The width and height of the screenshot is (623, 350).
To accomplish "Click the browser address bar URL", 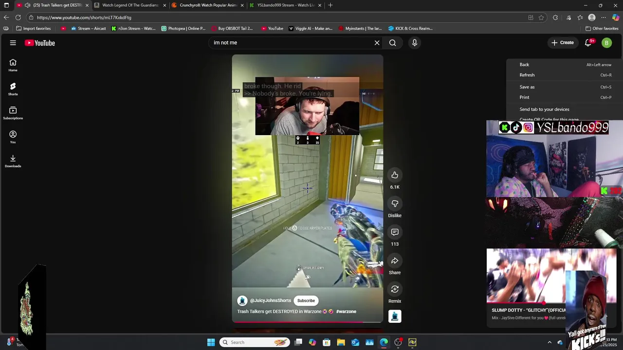I will click(84, 17).
